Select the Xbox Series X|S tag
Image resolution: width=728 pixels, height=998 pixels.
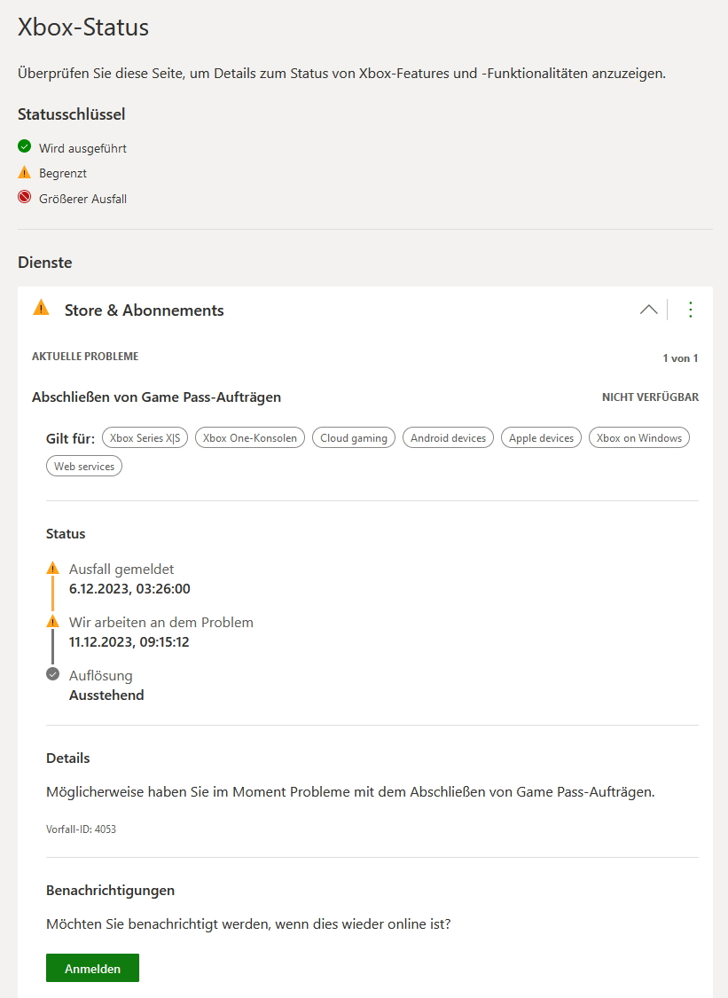(145, 438)
